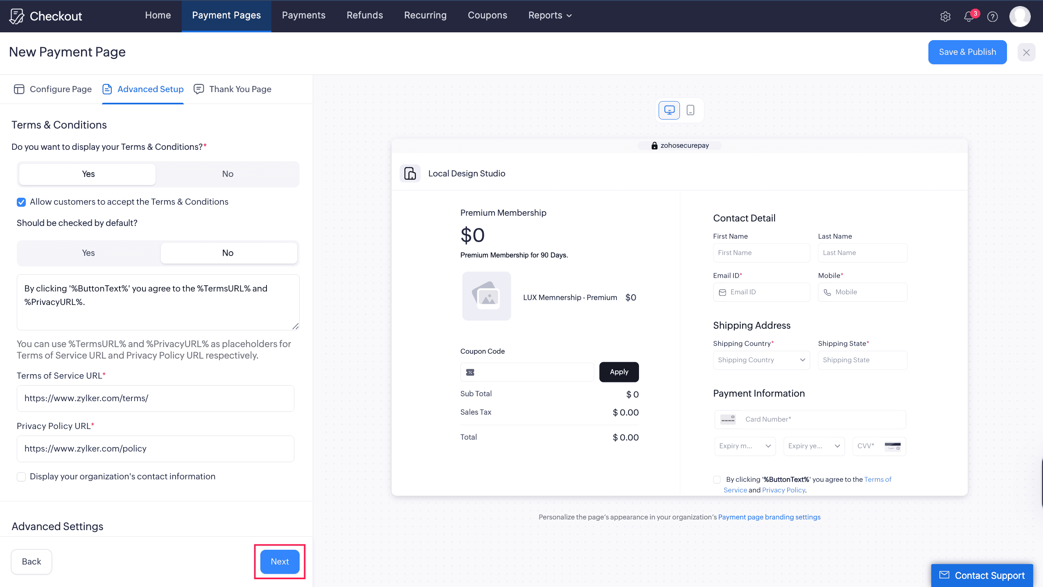Switch preview to desktop view
1043x587 pixels.
tap(669, 110)
